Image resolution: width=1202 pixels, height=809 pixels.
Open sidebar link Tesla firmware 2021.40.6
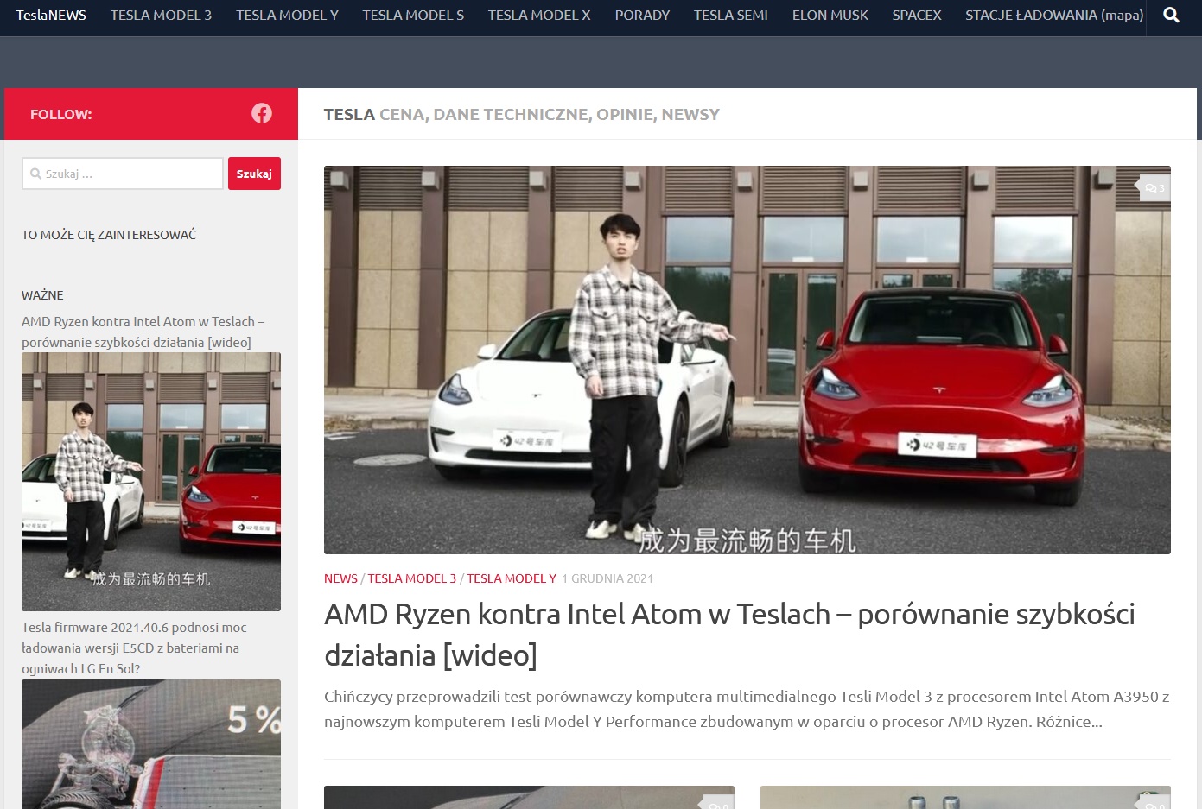pos(134,648)
